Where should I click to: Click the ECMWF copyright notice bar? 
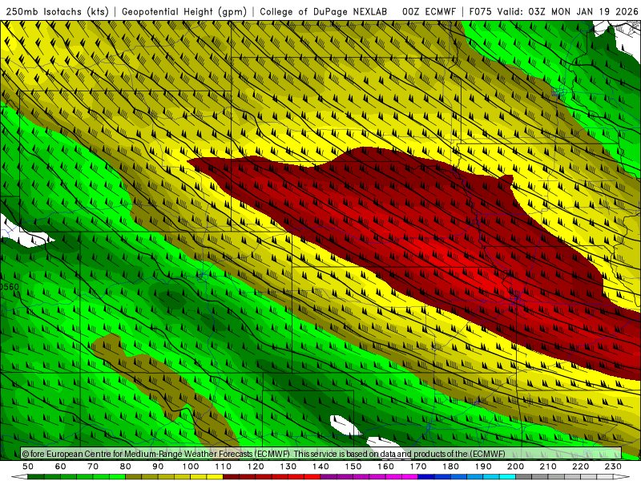pos(321,454)
